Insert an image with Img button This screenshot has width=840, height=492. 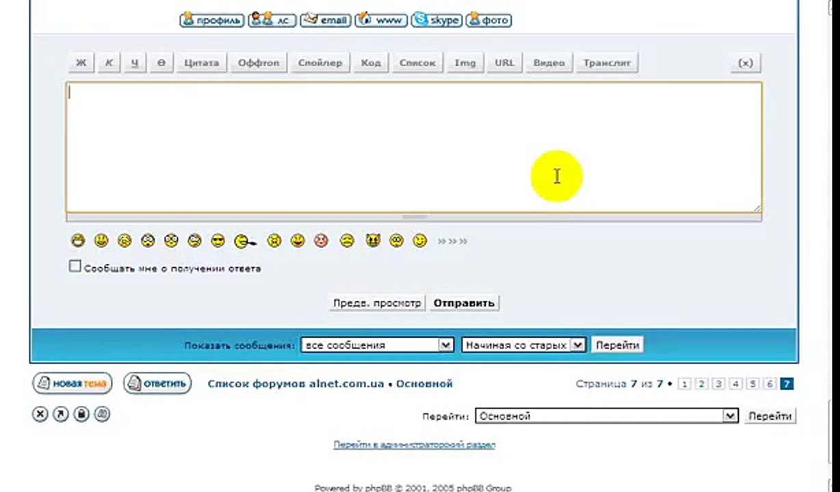[465, 63]
